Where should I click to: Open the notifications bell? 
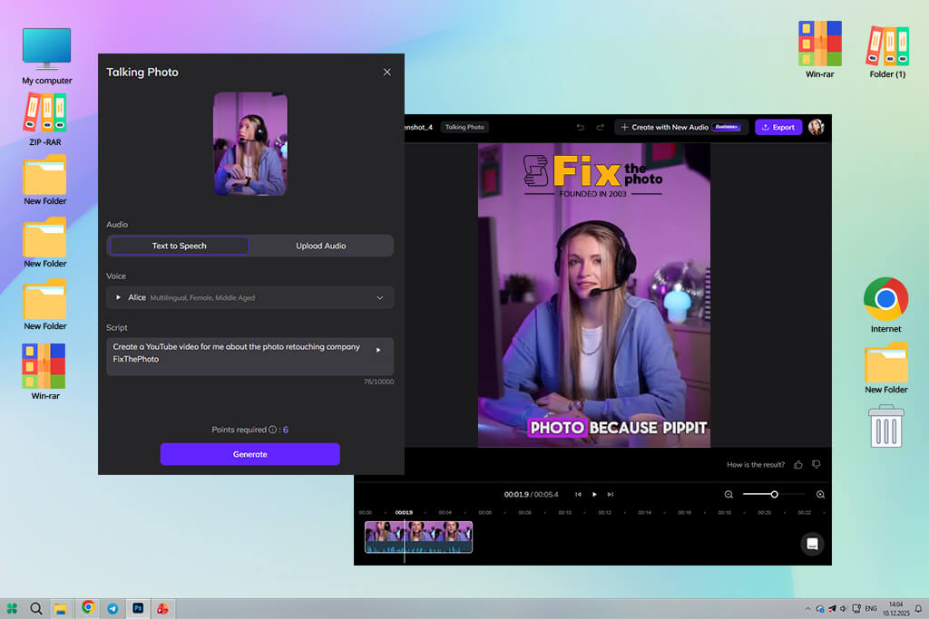pyautogui.click(x=918, y=608)
